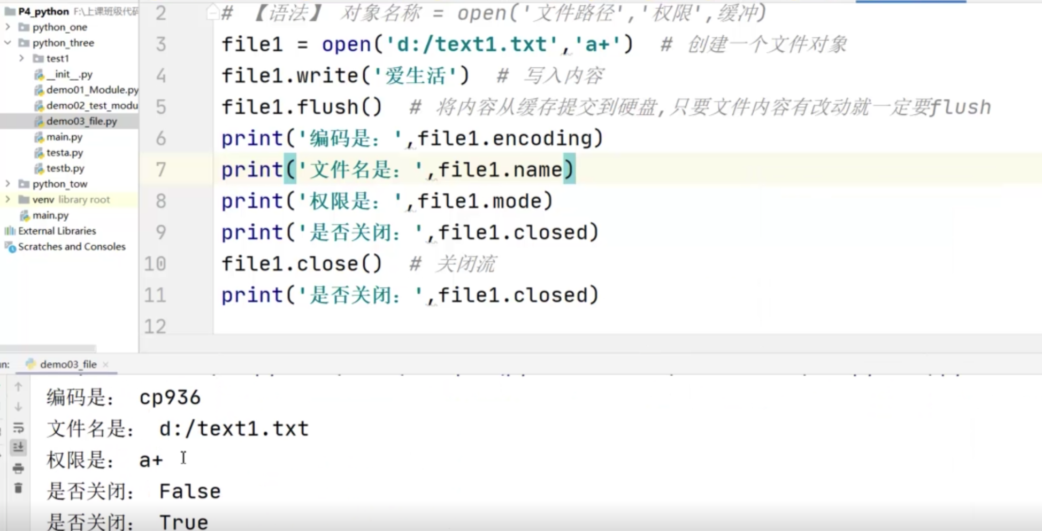Viewport: 1042px width, 531px height.
Task: Expand the venv library root folder
Action: click(7, 199)
